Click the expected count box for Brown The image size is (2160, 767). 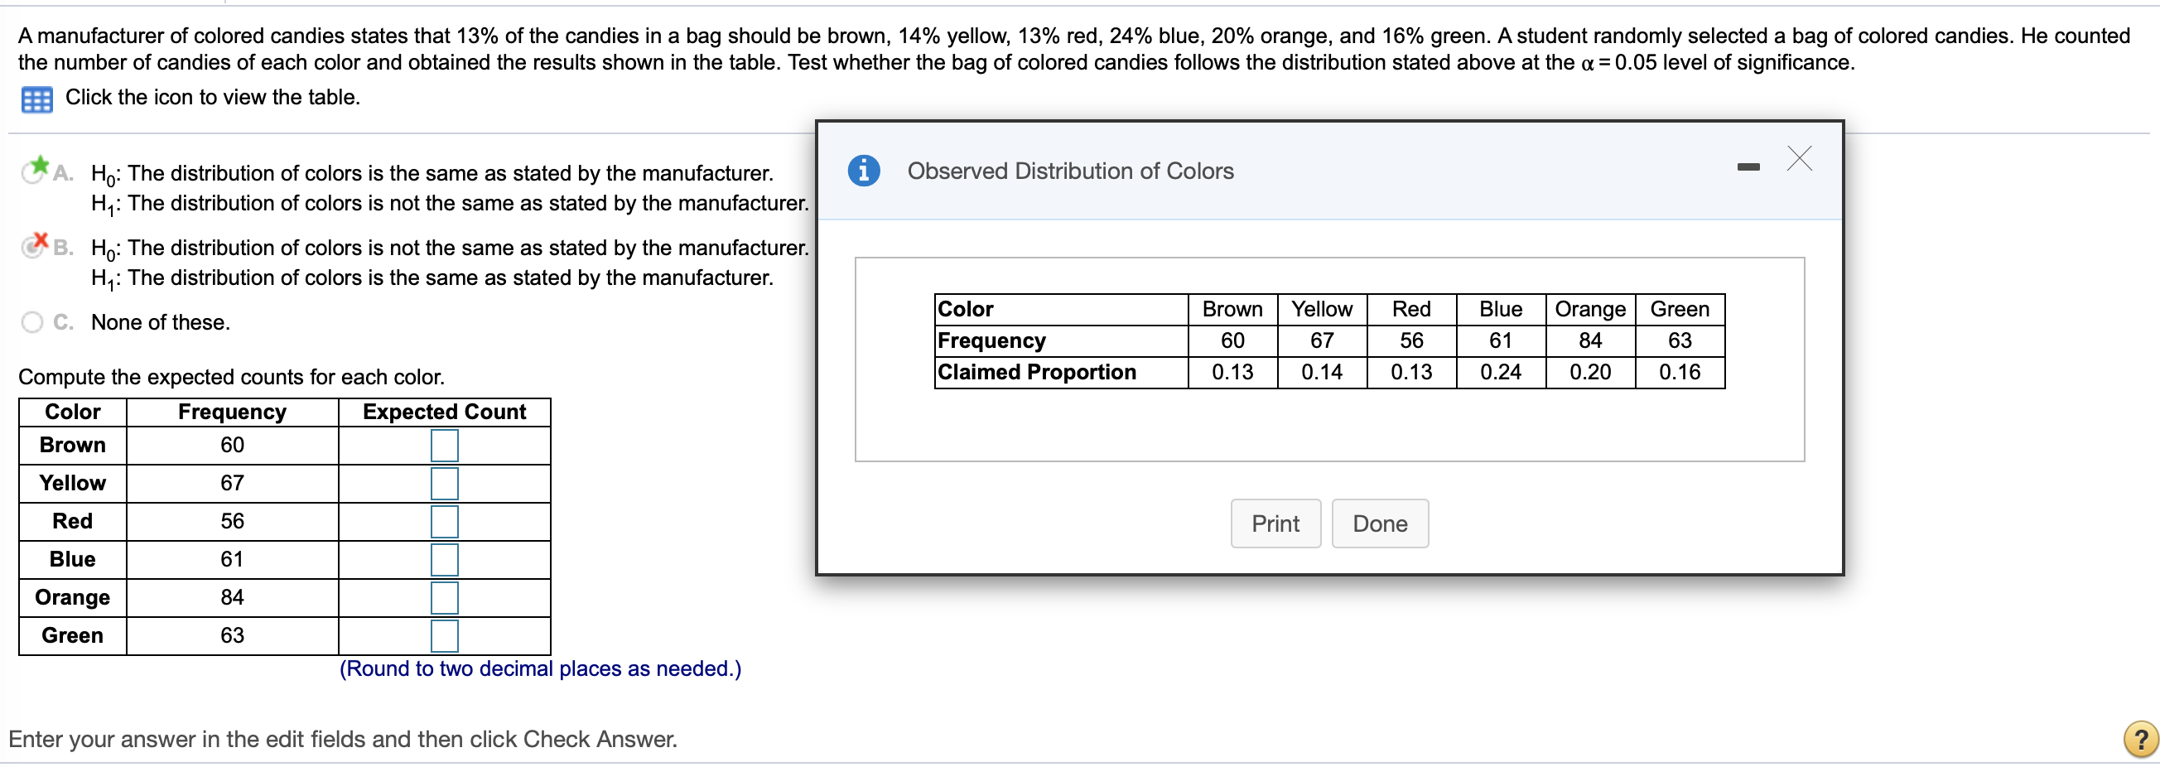[x=445, y=445]
